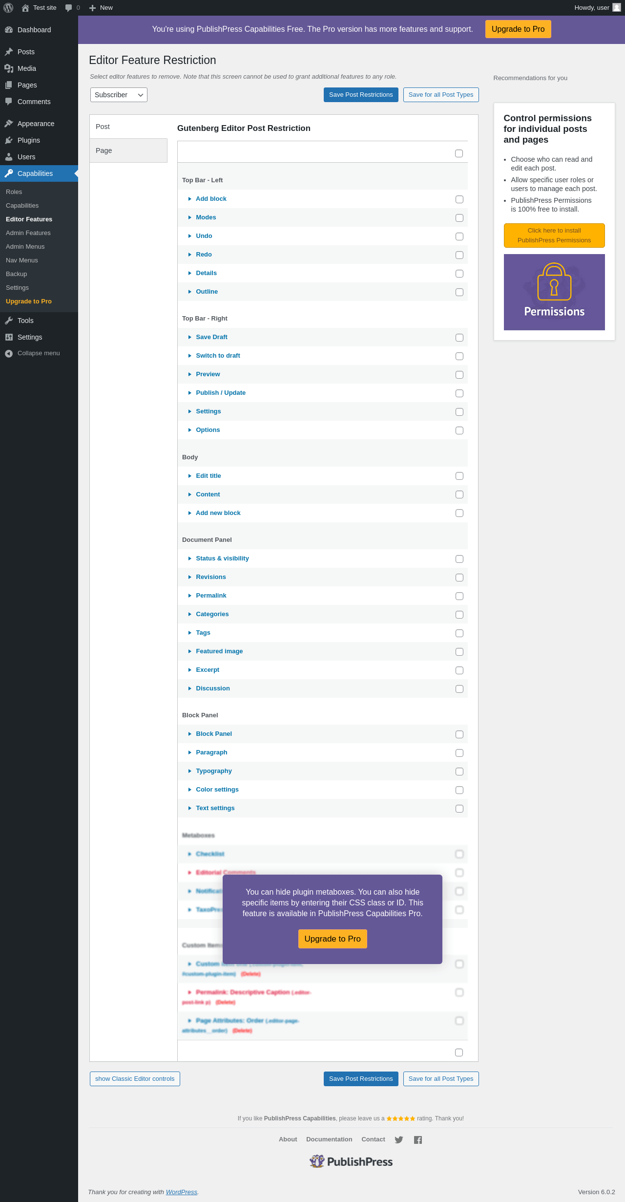Expand the Redo row triangle
625x1202 pixels.
189,255
